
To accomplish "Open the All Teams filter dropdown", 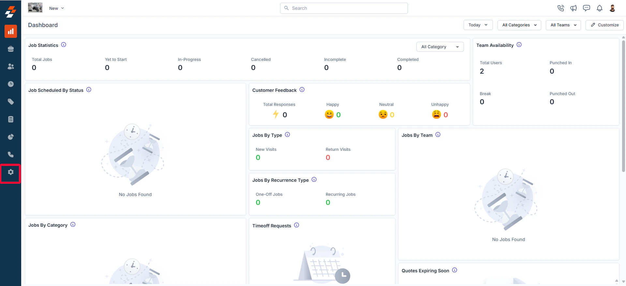I will pos(563,25).
